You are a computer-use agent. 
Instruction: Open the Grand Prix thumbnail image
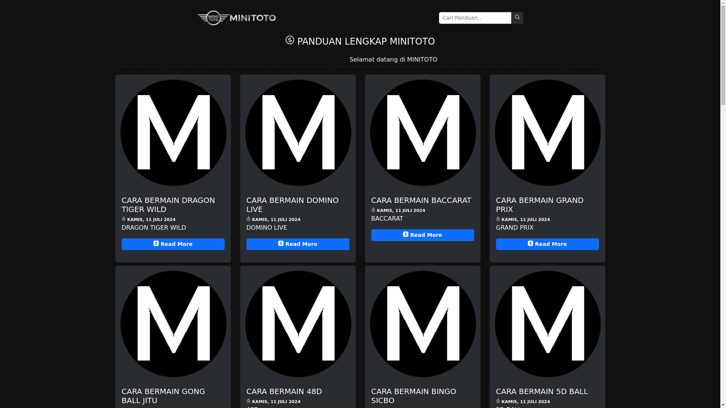pyautogui.click(x=548, y=133)
